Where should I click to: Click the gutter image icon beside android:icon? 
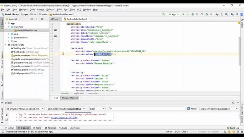(x=55, y=30)
